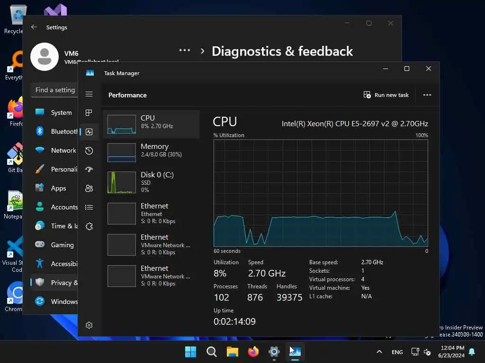Open clock and date 12:04 PM
Viewport: 485px width, 363px height.
pos(451,352)
